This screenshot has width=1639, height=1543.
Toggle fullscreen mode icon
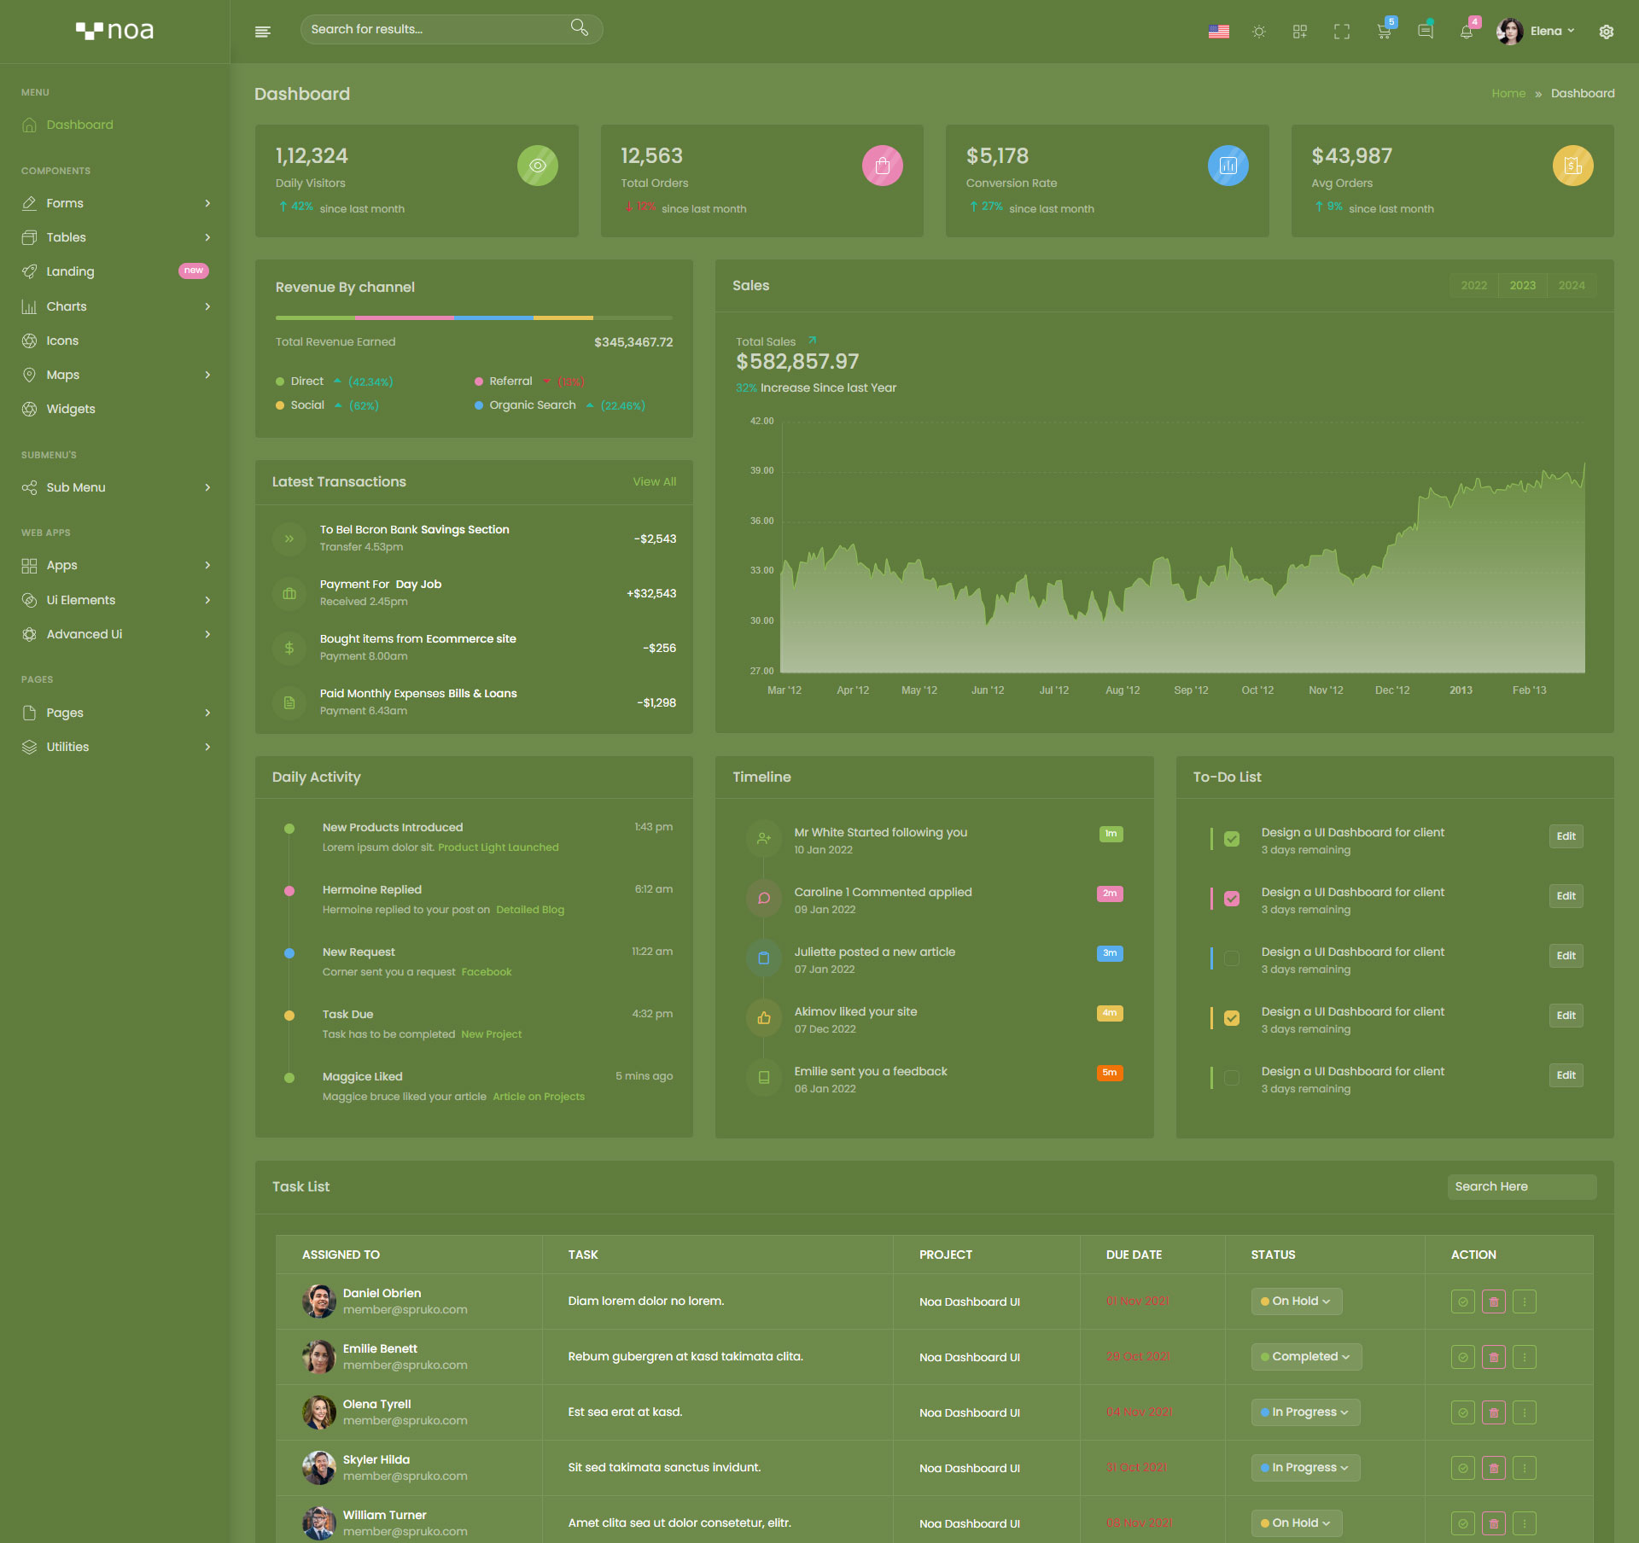click(x=1341, y=32)
